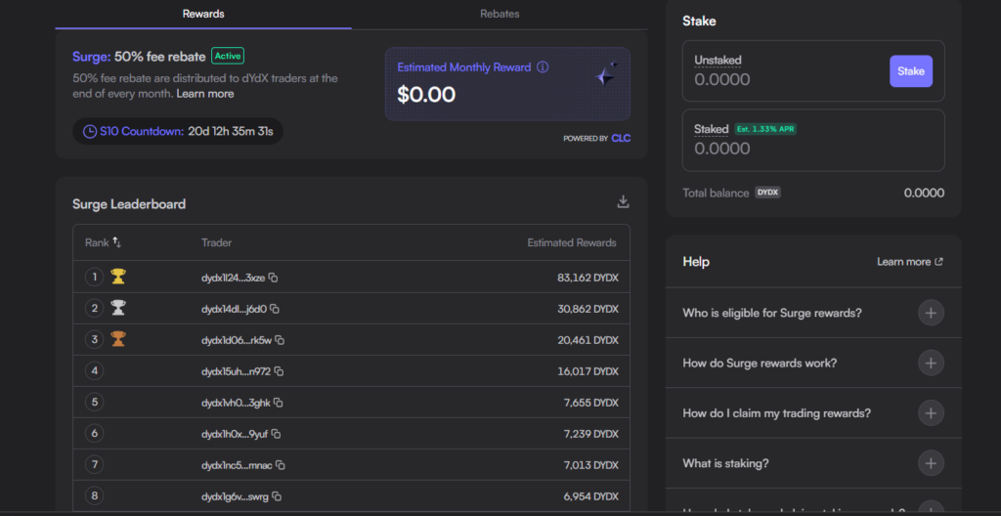Click the Estimated Rewards column header
The width and height of the screenshot is (1001, 516).
pos(571,242)
